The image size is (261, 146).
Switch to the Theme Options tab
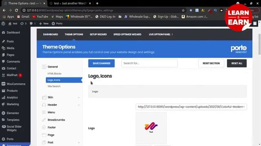[x=74, y=34]
